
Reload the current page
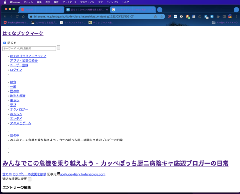[17, 16]
